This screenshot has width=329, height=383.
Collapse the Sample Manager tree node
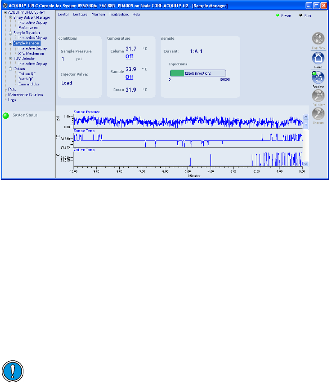pos(11,43)
